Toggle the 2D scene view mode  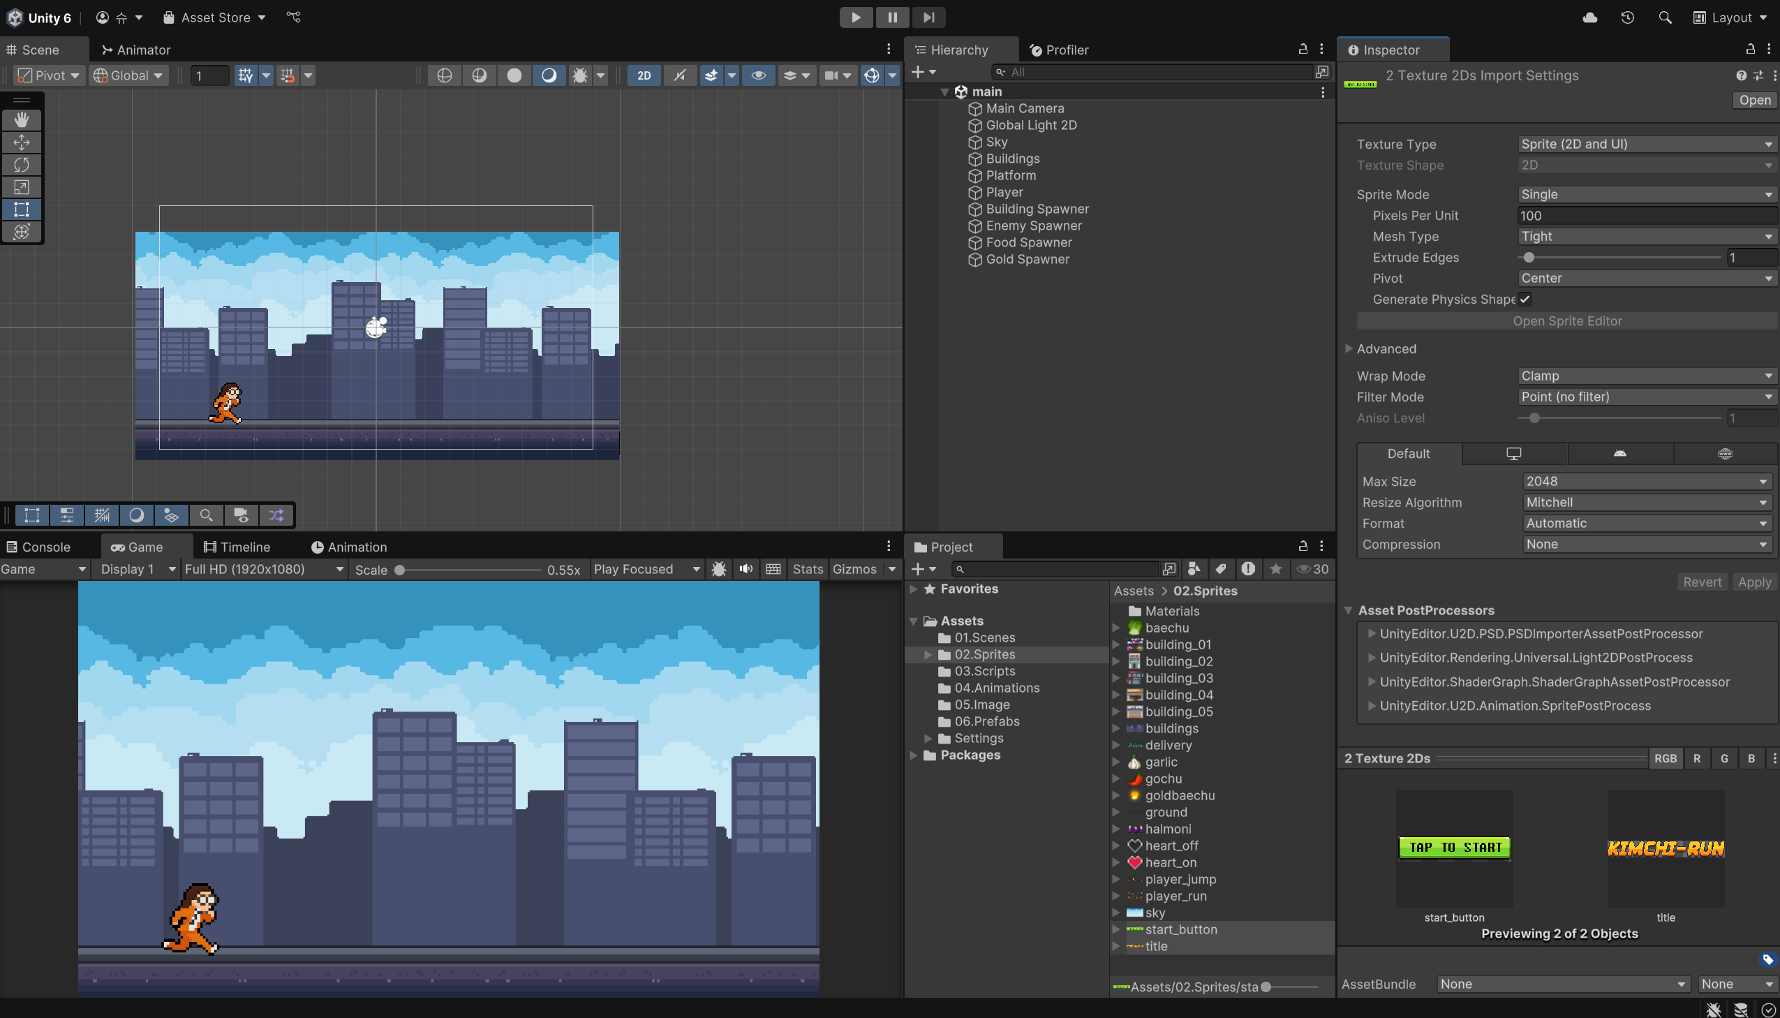tap(644, 75)
